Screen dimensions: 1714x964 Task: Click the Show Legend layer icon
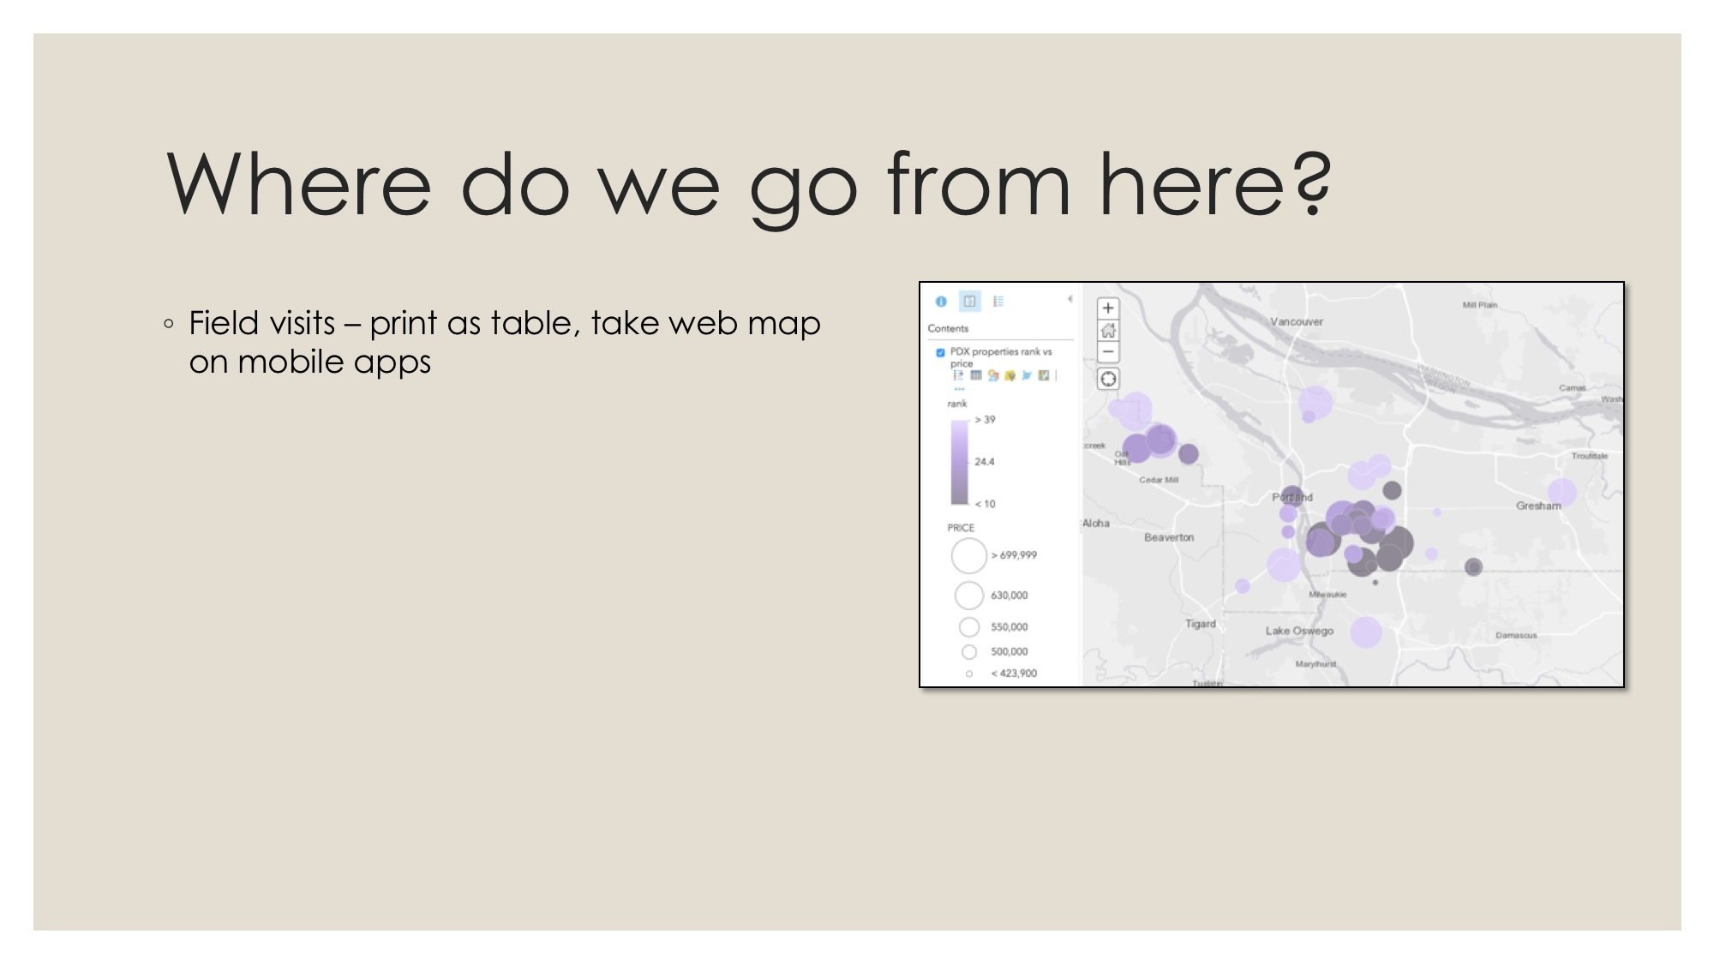pyautogui.click(x=958, y=375)
